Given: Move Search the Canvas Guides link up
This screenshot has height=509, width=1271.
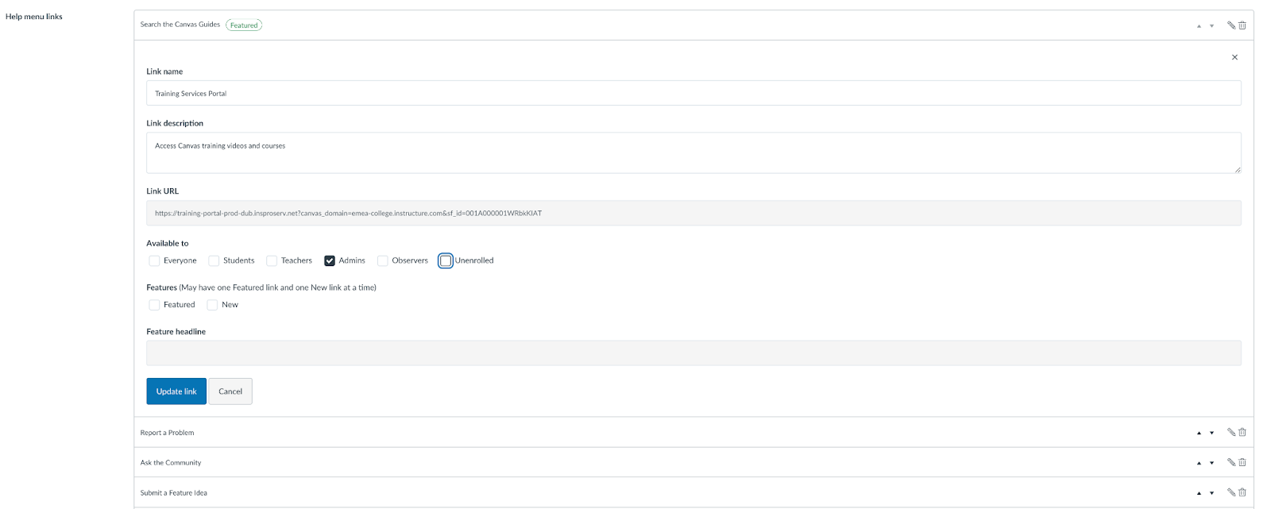Looking at the screenshot, I should point(1199,26).
